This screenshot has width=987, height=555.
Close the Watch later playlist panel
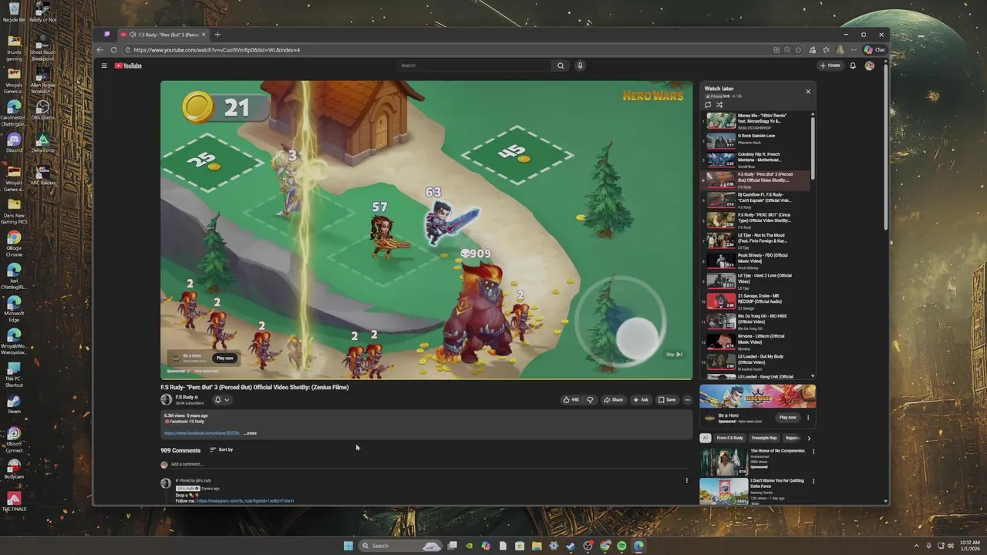point(808,92)
